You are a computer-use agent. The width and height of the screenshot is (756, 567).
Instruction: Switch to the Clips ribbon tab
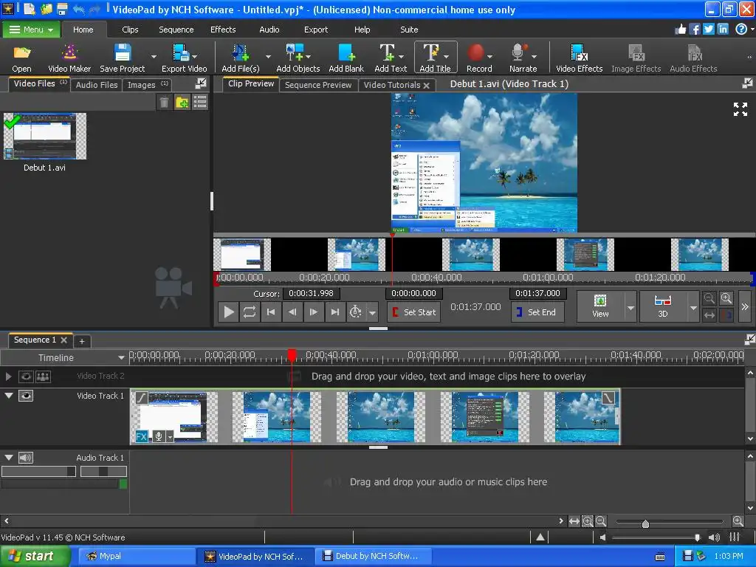pyautogui.click(x=130, y=30)
